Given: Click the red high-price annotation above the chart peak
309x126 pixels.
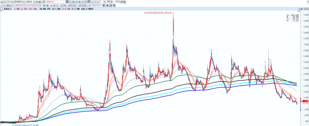Looking at the screenshot, I should pyautogui.click(x=159, y=13).
